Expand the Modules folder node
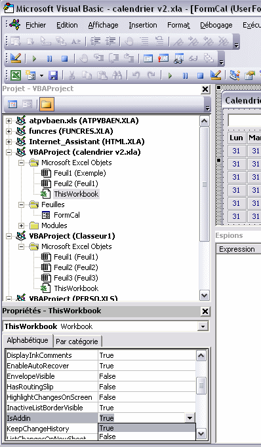 point(22,225)
